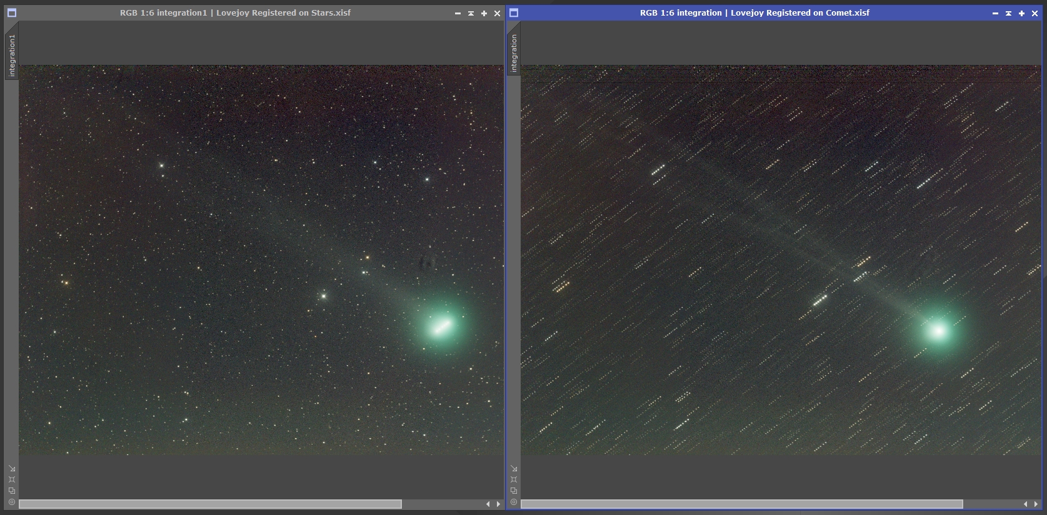Click overlapping squares icon in Comet window sidebar
Screen dimensions: 1047x515
pos(514,491)
